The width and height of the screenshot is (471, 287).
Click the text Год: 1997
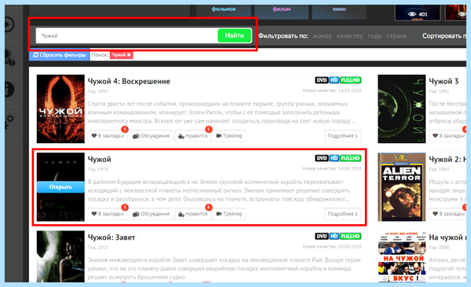98,91
